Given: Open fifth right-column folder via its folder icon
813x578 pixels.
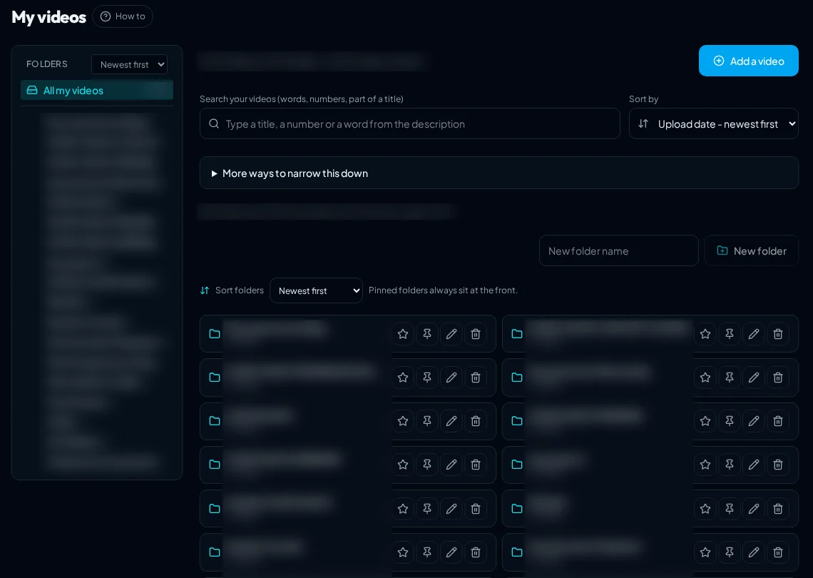Looking at the screenshot, I should coord(517,509).
